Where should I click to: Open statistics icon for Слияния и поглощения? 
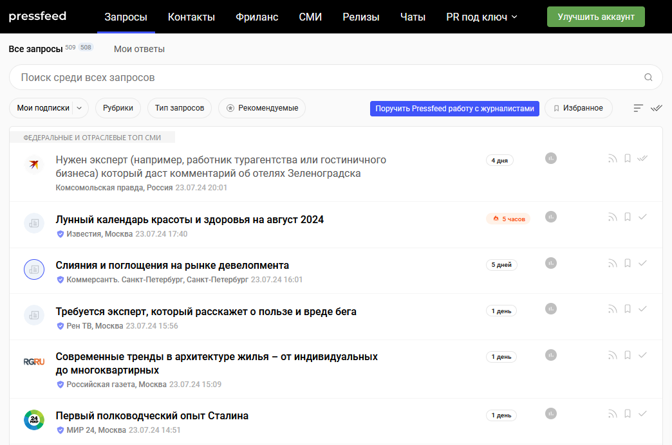(x=551, y=263)
